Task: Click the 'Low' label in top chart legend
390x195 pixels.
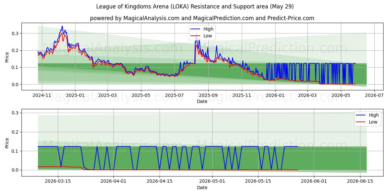Action: point(208,36)
